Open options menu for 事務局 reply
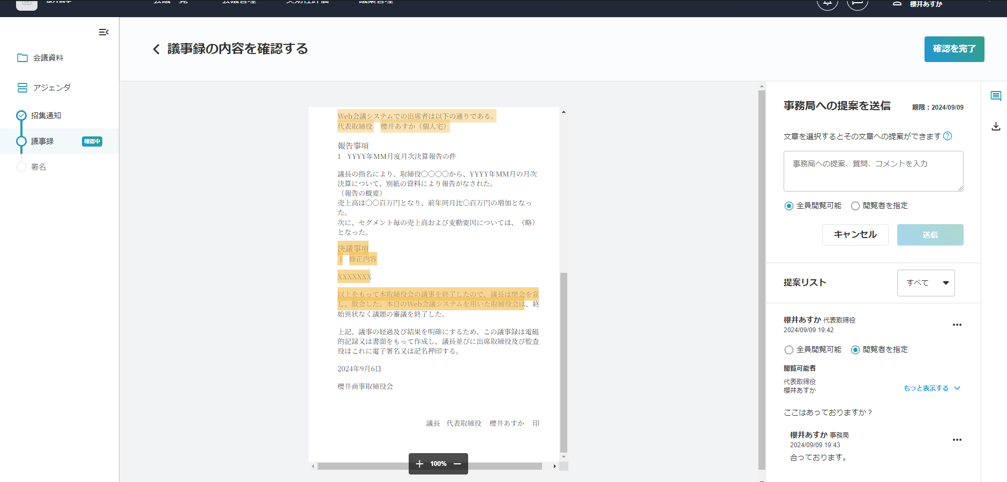 (957, 440)
